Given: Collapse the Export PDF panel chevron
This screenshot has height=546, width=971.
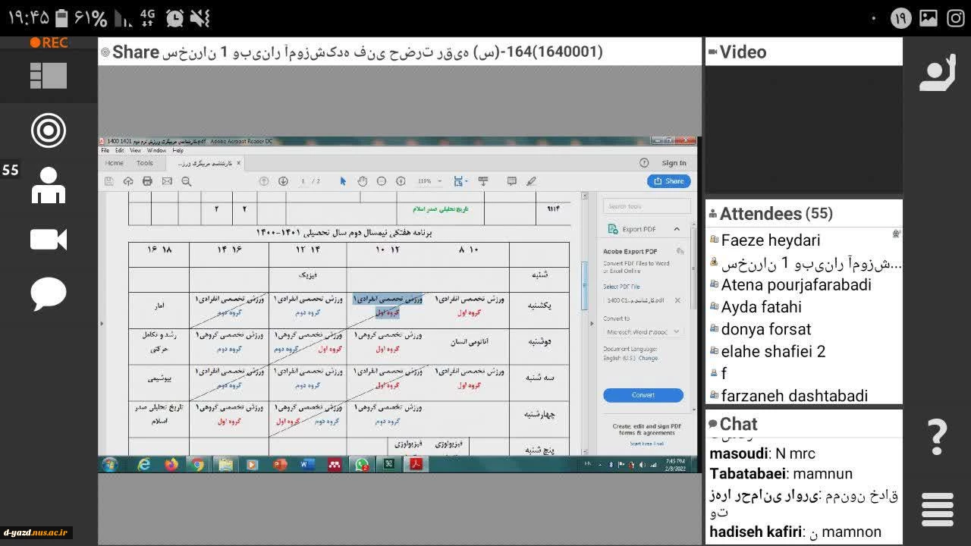Looking at the screenshot, I should coord(676,229).
